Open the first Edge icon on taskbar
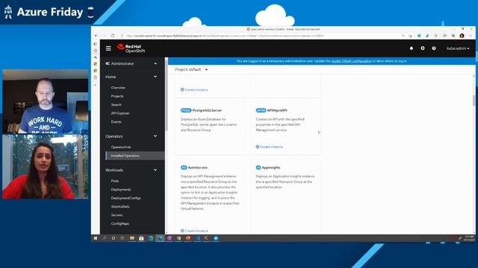 click(151, 238)
